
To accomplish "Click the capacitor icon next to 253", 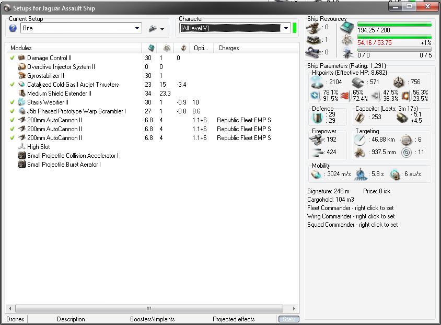I will coord(359,118).
